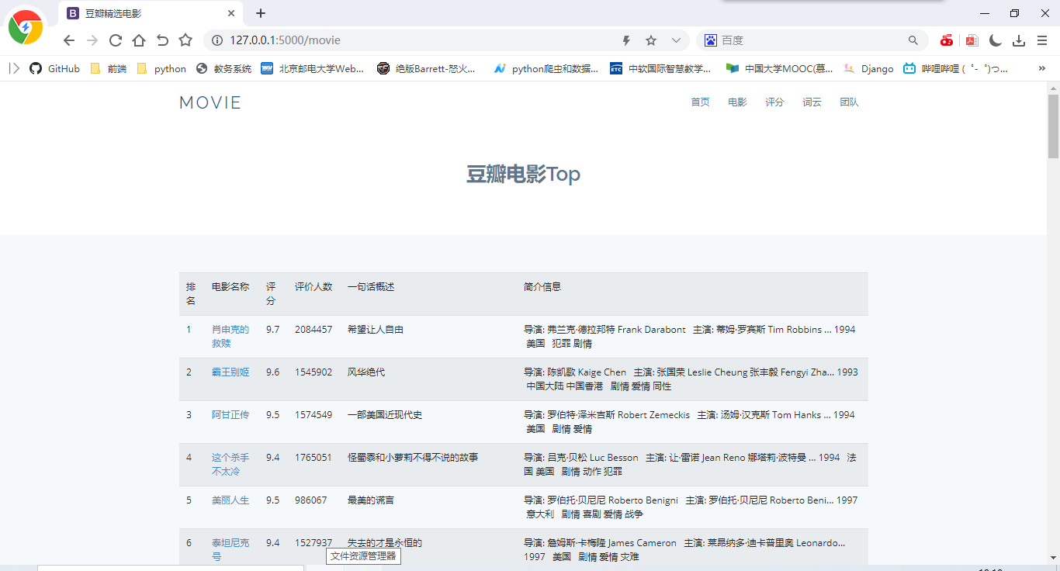Click the 一句话概述 column header
The image size is (1060, 571).
[x=371, y=287]
